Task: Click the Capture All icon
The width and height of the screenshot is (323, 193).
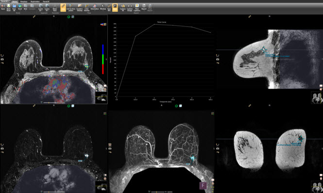Action: pos(123,7)
